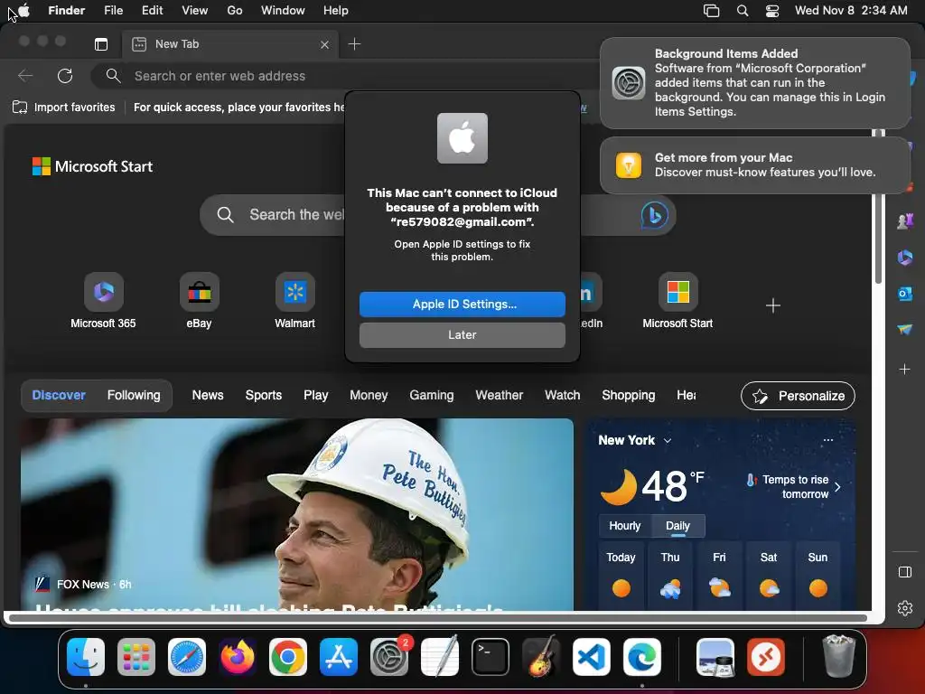Image resolution: width=925 pixels, height=694 pixels.
Task: Switch to the Following tab
Action: tap(134, 396)
